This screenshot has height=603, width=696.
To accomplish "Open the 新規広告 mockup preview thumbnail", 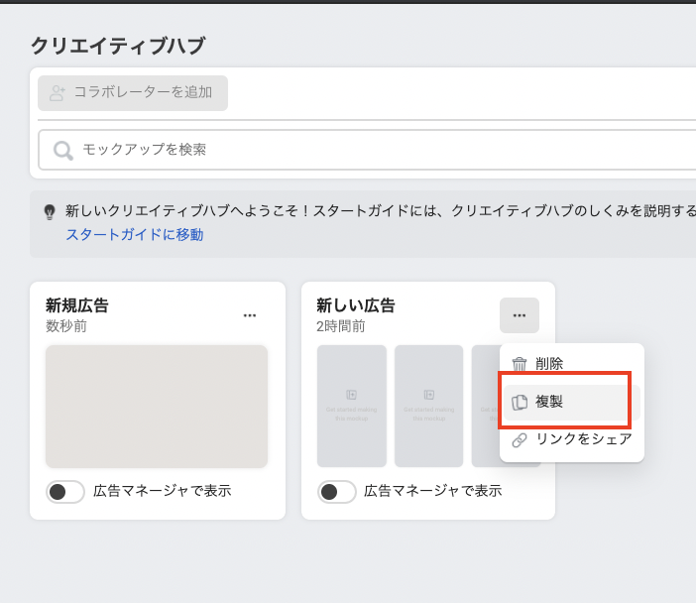I will [157, 407].
